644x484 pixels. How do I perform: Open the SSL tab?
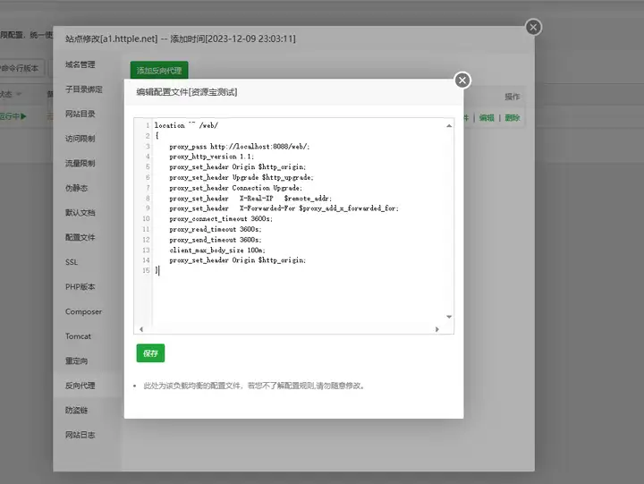[72, 262]
